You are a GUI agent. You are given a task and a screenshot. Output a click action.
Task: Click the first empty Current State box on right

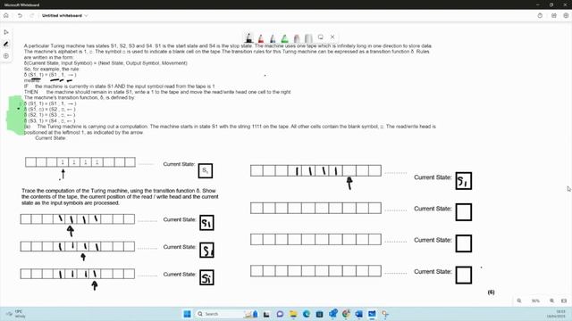[464, 212]
